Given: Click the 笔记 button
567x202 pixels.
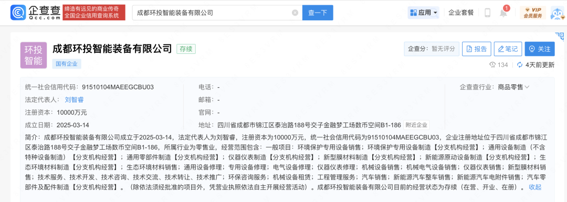Looking at the screenshot, I should click(x=508, y=49).
